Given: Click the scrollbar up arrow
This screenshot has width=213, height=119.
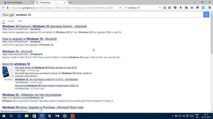Looking at the screenshot, I should [212, 12].
